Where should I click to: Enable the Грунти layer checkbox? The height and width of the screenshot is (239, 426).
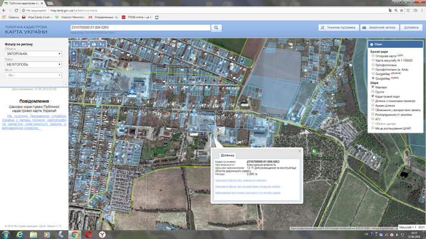(373, 91)
